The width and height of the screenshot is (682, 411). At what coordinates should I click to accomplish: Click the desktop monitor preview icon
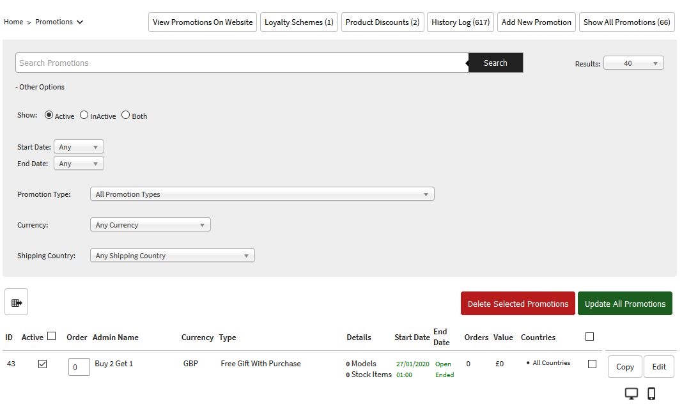tap(631, 394)
